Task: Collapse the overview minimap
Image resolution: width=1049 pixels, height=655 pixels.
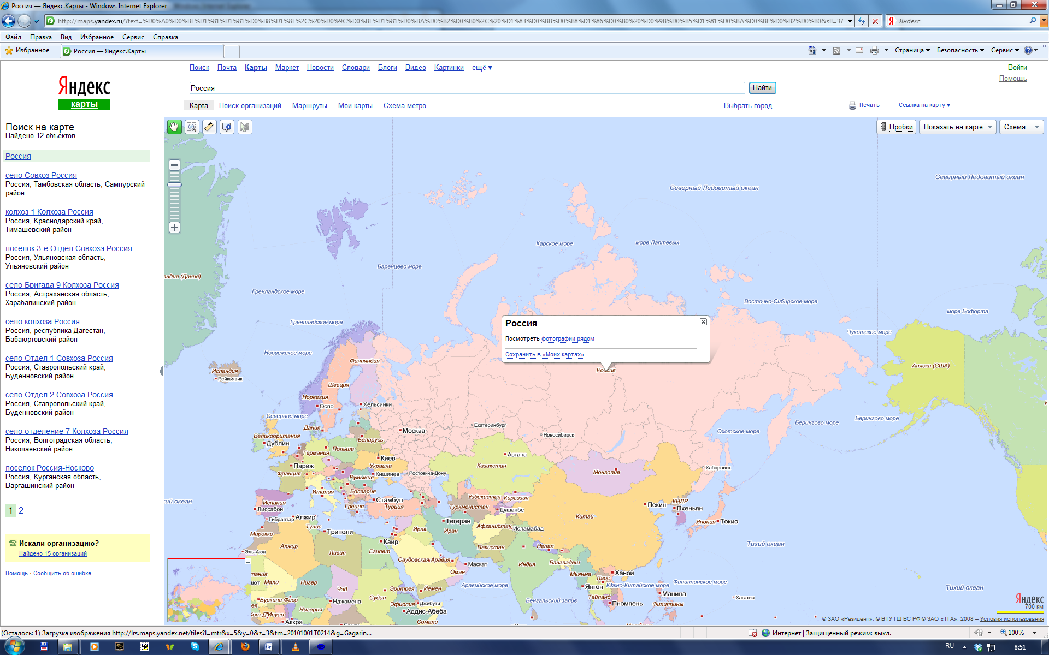Action: tap(248, 561)
